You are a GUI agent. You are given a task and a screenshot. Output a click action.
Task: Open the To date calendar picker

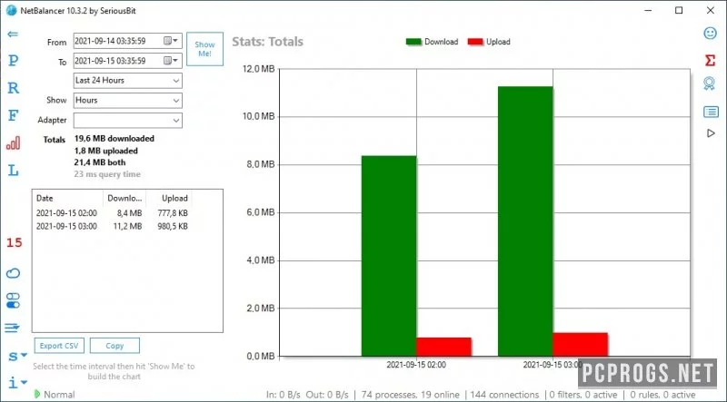pyautogui.click(x=171, y=61)
